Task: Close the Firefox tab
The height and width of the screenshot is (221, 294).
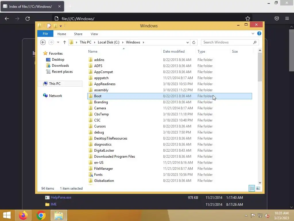Action: coord(59,6)
